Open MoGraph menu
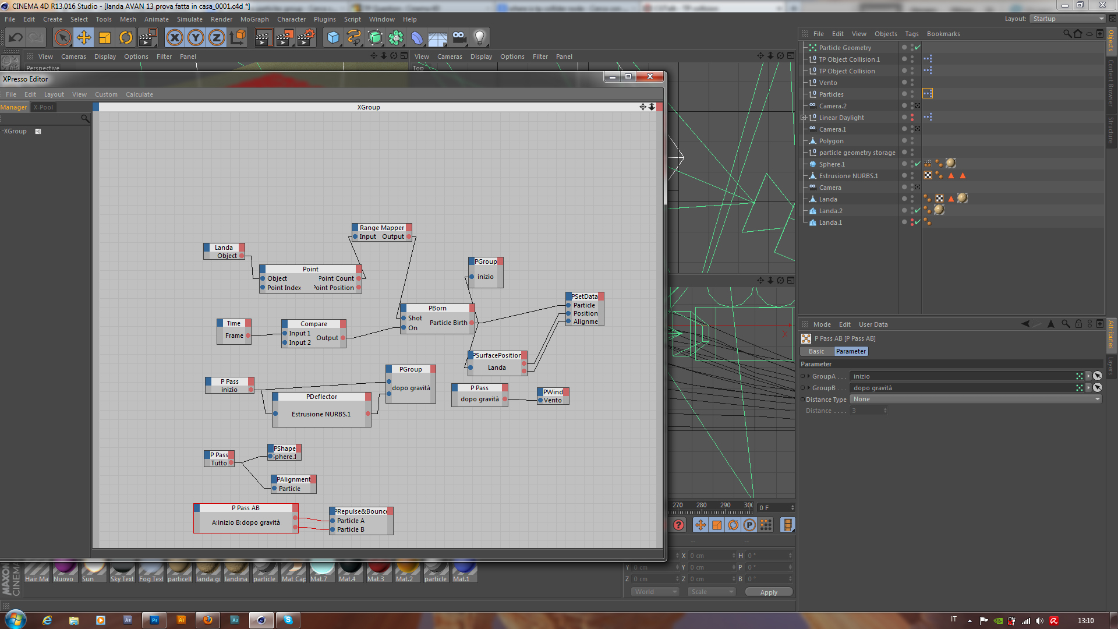Viewport: 1118px width, 629px height. (254, 19)
